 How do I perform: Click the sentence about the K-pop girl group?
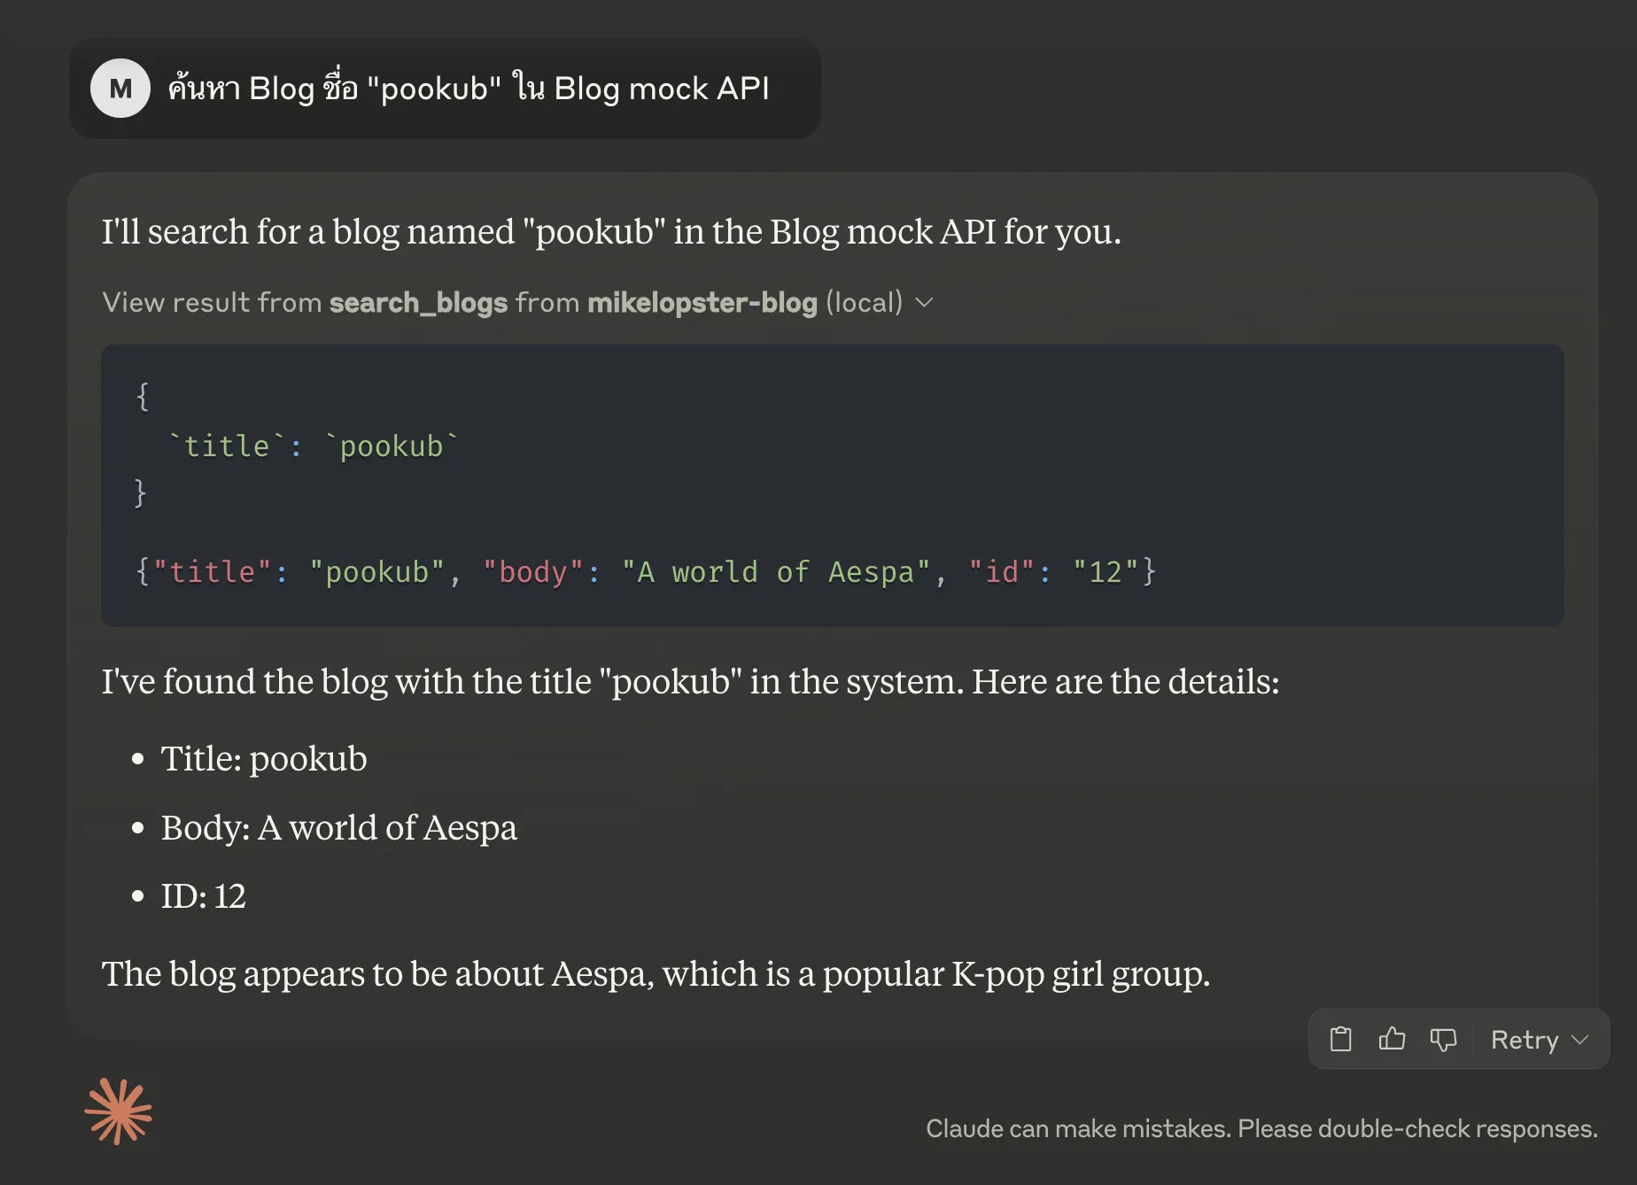[x=656, y=973]
